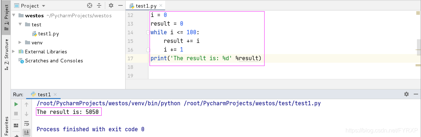Click the 'i += 1' code line
This screenshot has width=421, height=137.
(x=173, y=50)
